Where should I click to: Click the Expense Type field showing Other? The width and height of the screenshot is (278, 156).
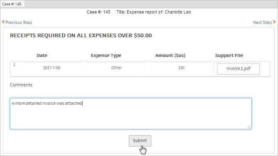coord(117,68)
